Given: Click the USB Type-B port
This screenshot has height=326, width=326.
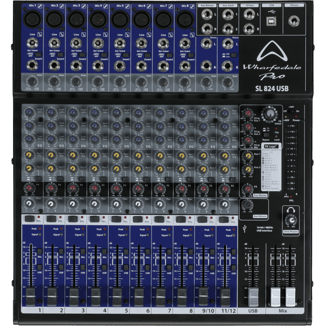Looking at the screenshot, I should (271, 21).
